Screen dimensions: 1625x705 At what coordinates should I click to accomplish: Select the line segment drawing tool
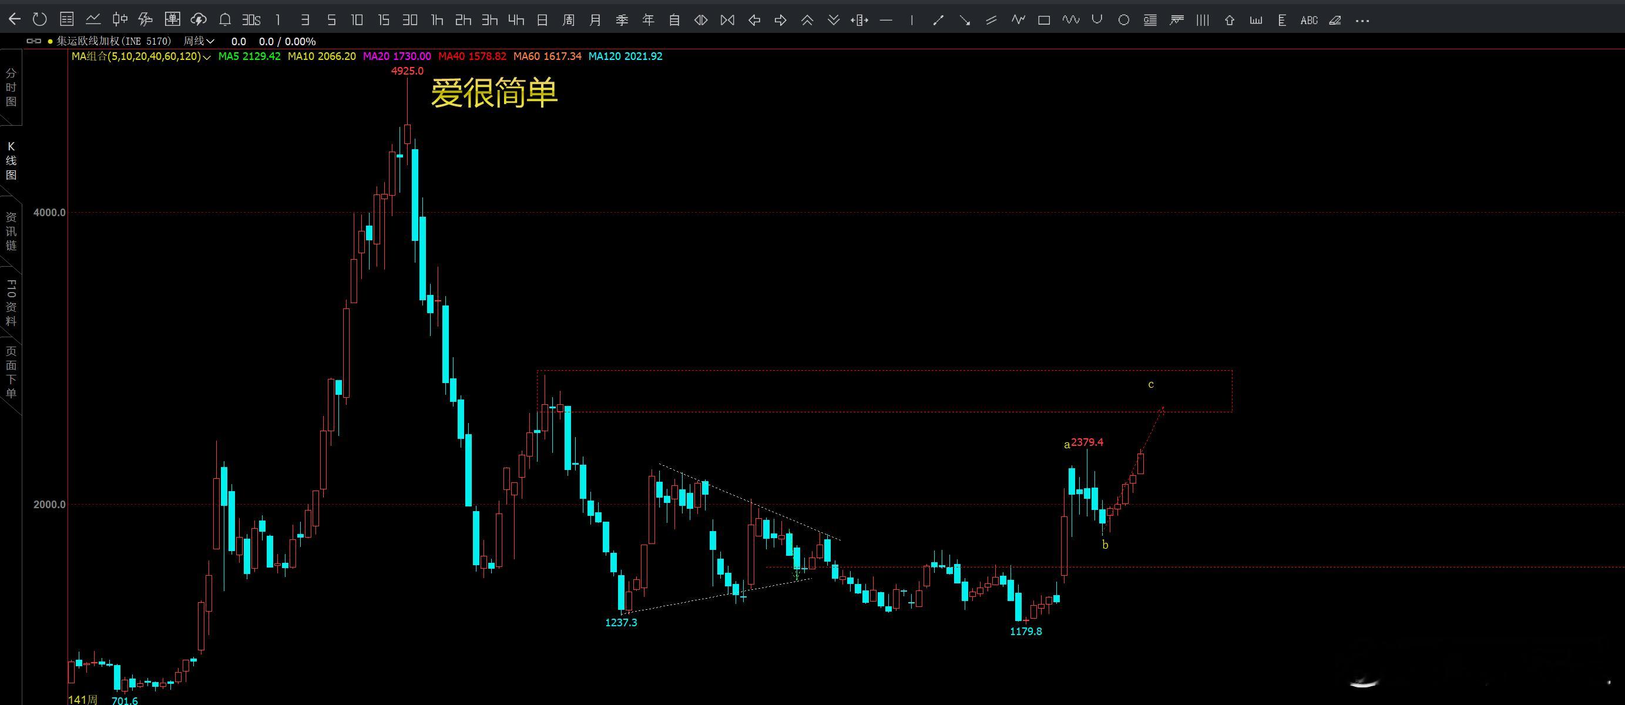[938, 20]
